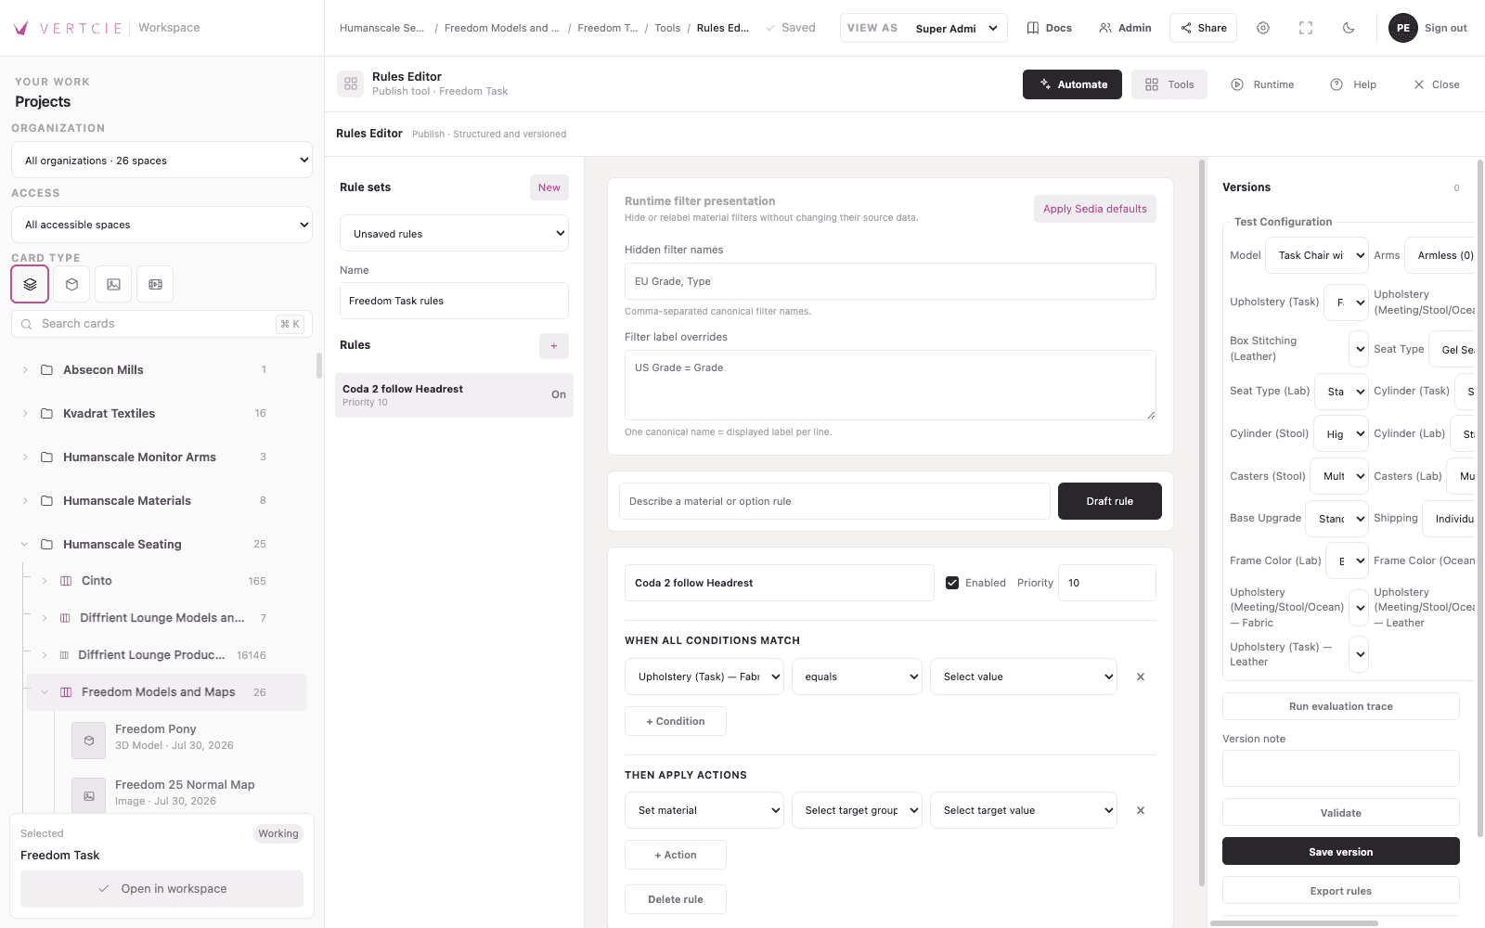Click the Validate button
This screenshot has height=928, width=1485.
1341,812
